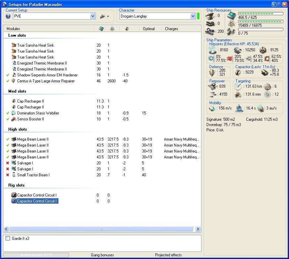Toggle Domination Stasis Webifier active state

8,113
